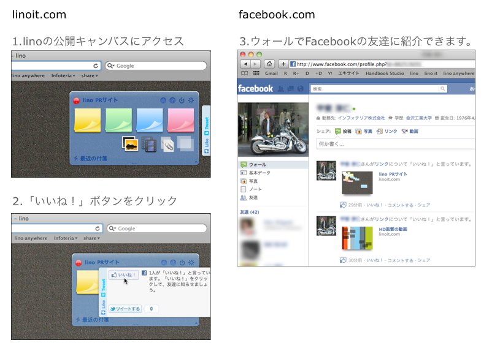Image resolution: width=492 pixels, height=351 pixels.
Task: Open 最近の付箋 in step 1 palette
Action: coord(90,158)
